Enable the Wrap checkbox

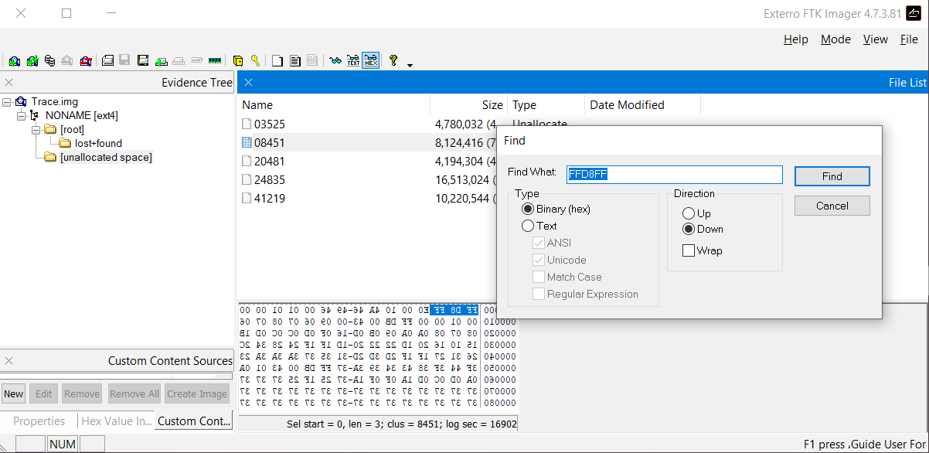[x=688, y=250]
